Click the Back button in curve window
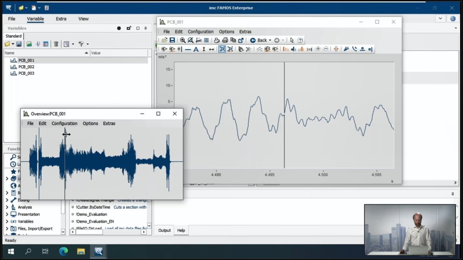Image resolution: width=463 pixels, height=260 pixels. (258, 40)
